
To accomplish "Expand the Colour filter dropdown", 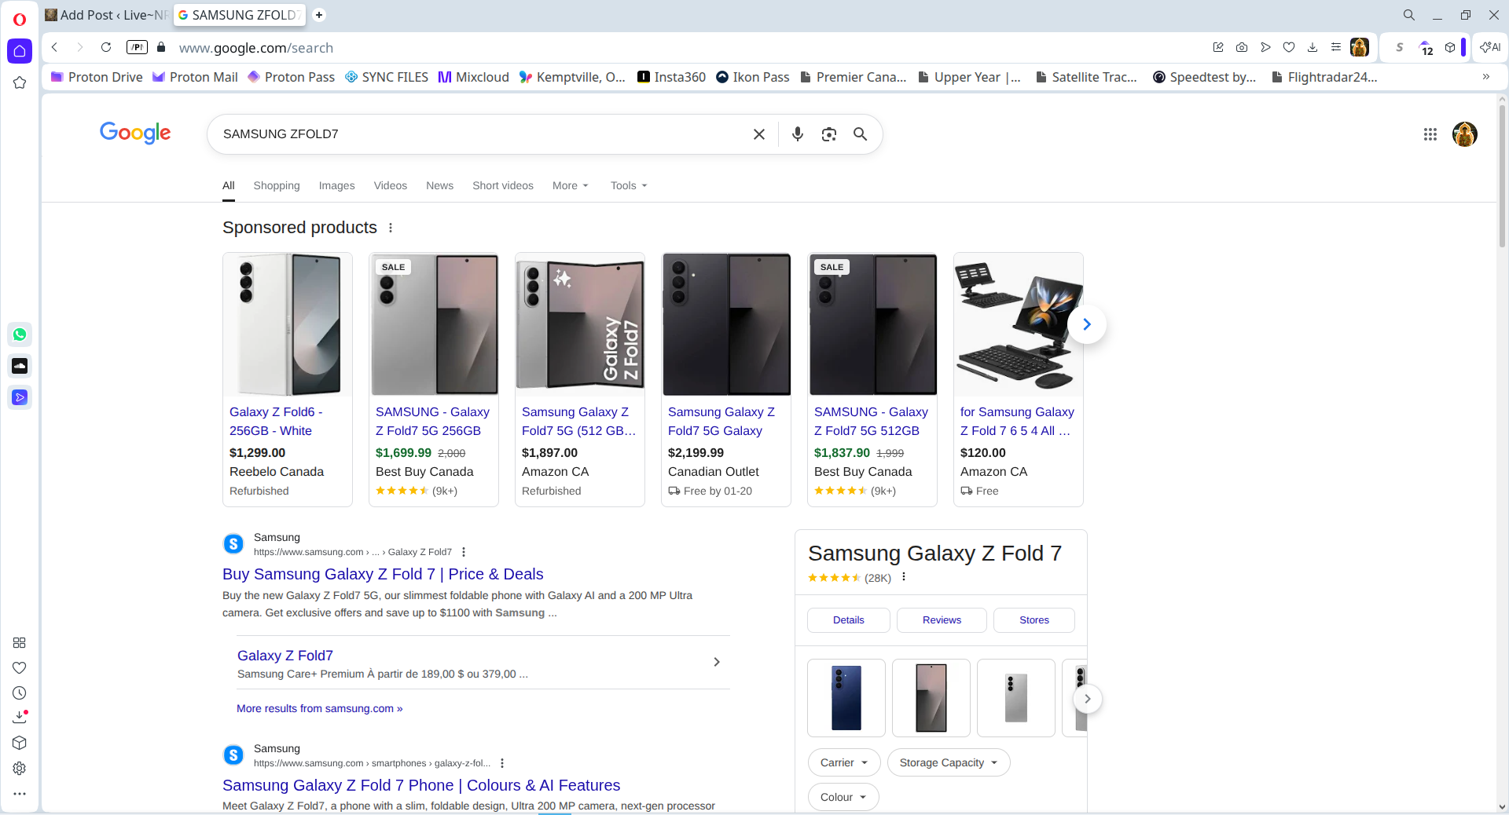I will 843,797.
